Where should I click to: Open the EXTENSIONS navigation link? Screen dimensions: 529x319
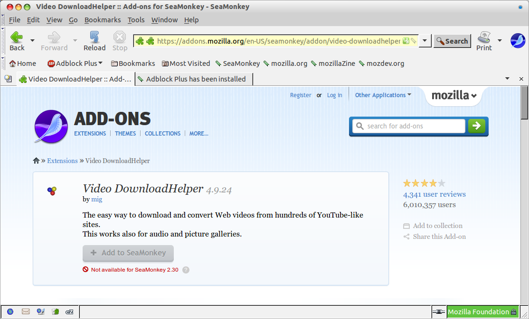tap(90, 133)
